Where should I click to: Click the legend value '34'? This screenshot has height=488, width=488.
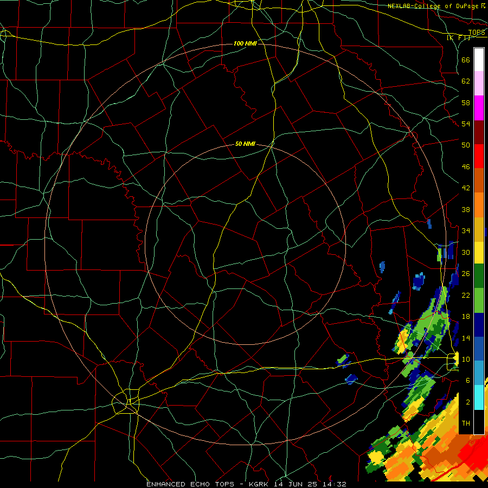click(x=466, y=231)
